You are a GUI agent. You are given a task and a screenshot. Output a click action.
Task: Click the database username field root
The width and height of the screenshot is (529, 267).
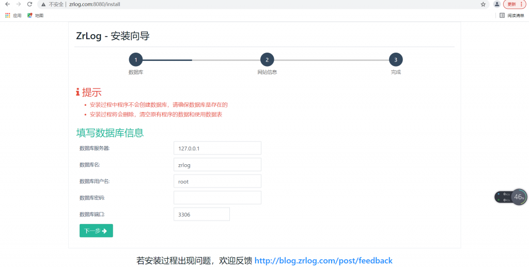(x=217, y=181)
